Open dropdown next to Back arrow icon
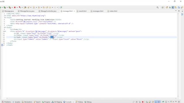The width and height of the screenshot is (184, 103). click(52, 7)
